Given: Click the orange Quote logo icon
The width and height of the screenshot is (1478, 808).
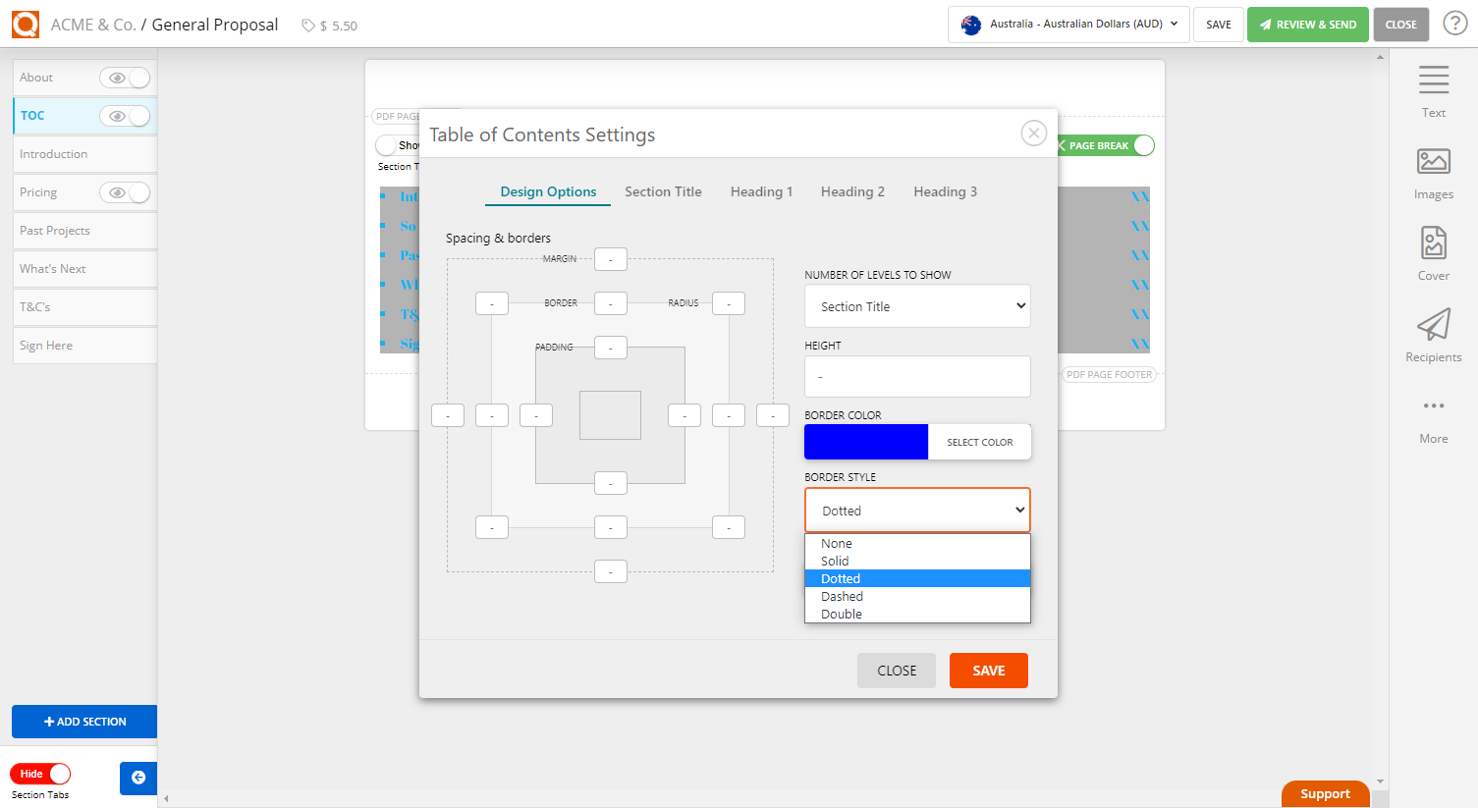Looking at the screenshot, I should [x=25, y=24].
